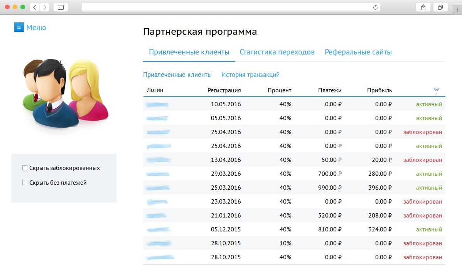Image resolution: width=462 pixels, height=277 pixels.
Task: Switch to Статистика переходов tab
Action: tap(277, 52)
